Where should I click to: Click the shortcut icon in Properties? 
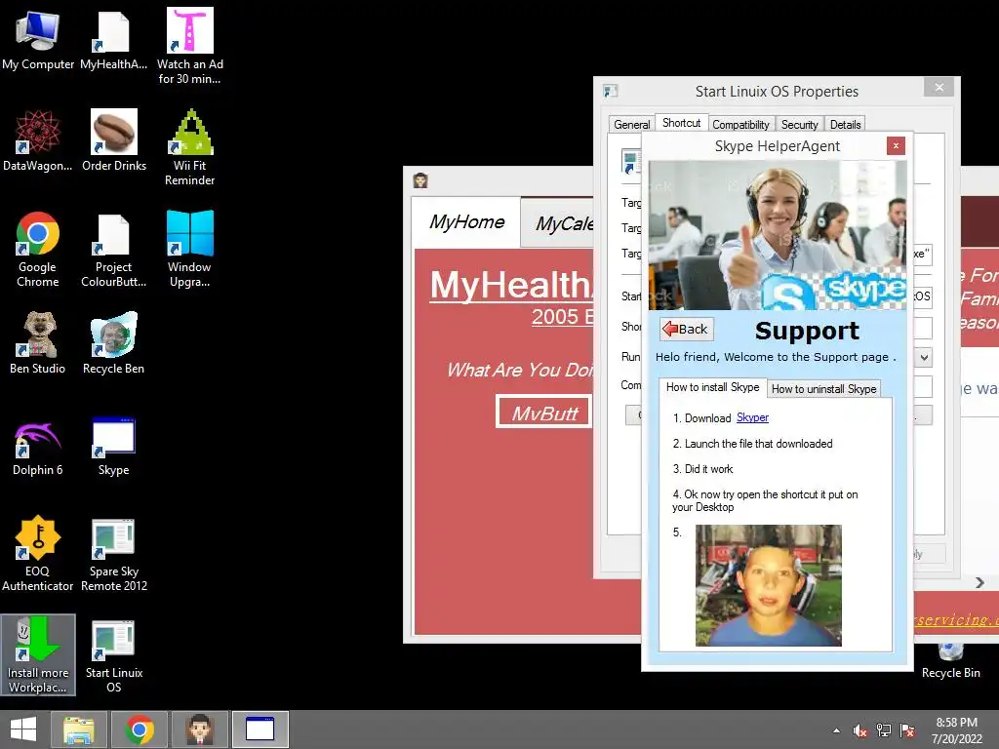(631, 162)
